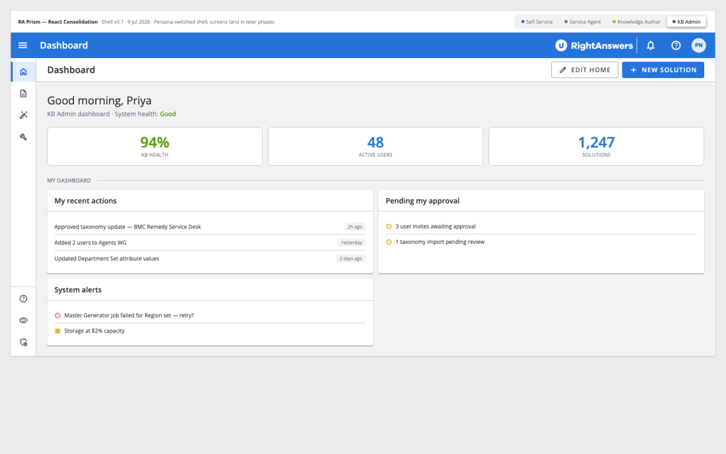Open '3 user invites awaiting approval'
The height and width of the screenshot is (454, 726).
(x=541, y=227)
